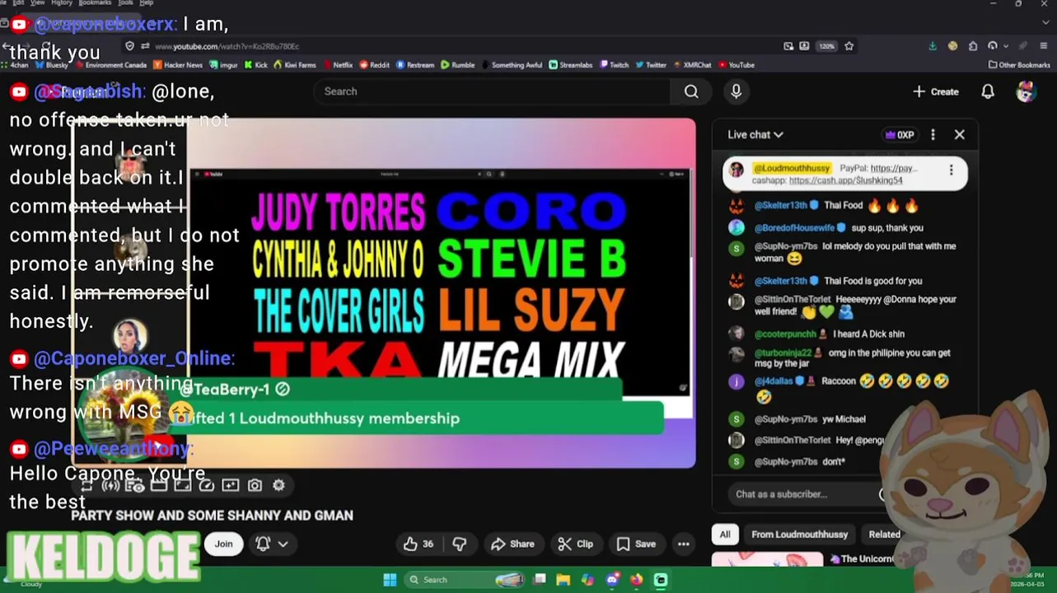Select the Related filter chip

884,535
